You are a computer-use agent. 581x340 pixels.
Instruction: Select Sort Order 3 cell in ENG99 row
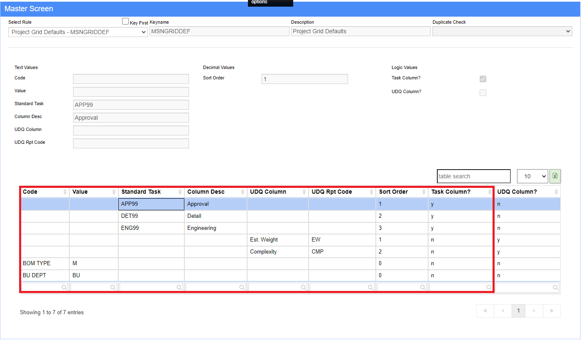pyautogui.click(x=402, y=228)
